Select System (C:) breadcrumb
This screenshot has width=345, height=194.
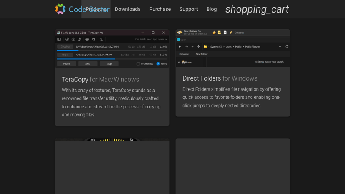(216, 47)
